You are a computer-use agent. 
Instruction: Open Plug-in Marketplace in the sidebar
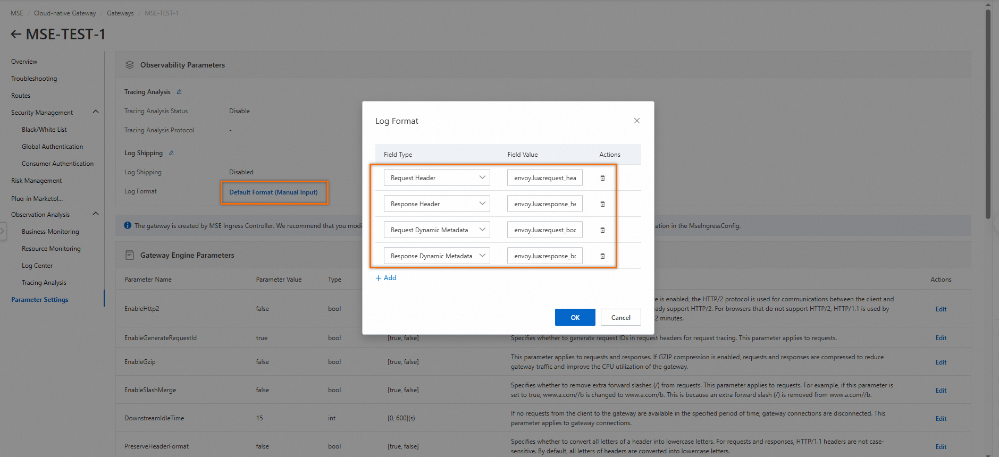(37, 198)
